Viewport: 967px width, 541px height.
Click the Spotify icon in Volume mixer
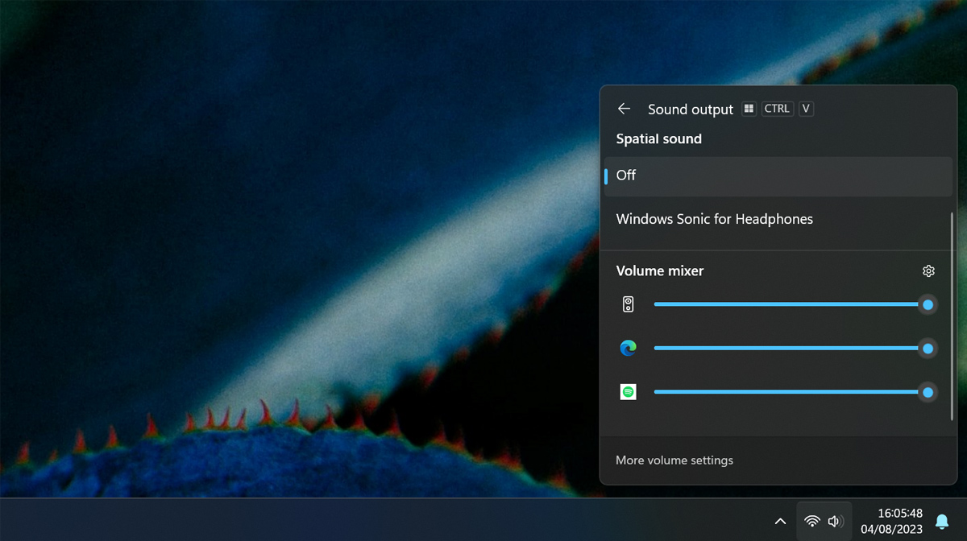(629, 392)
